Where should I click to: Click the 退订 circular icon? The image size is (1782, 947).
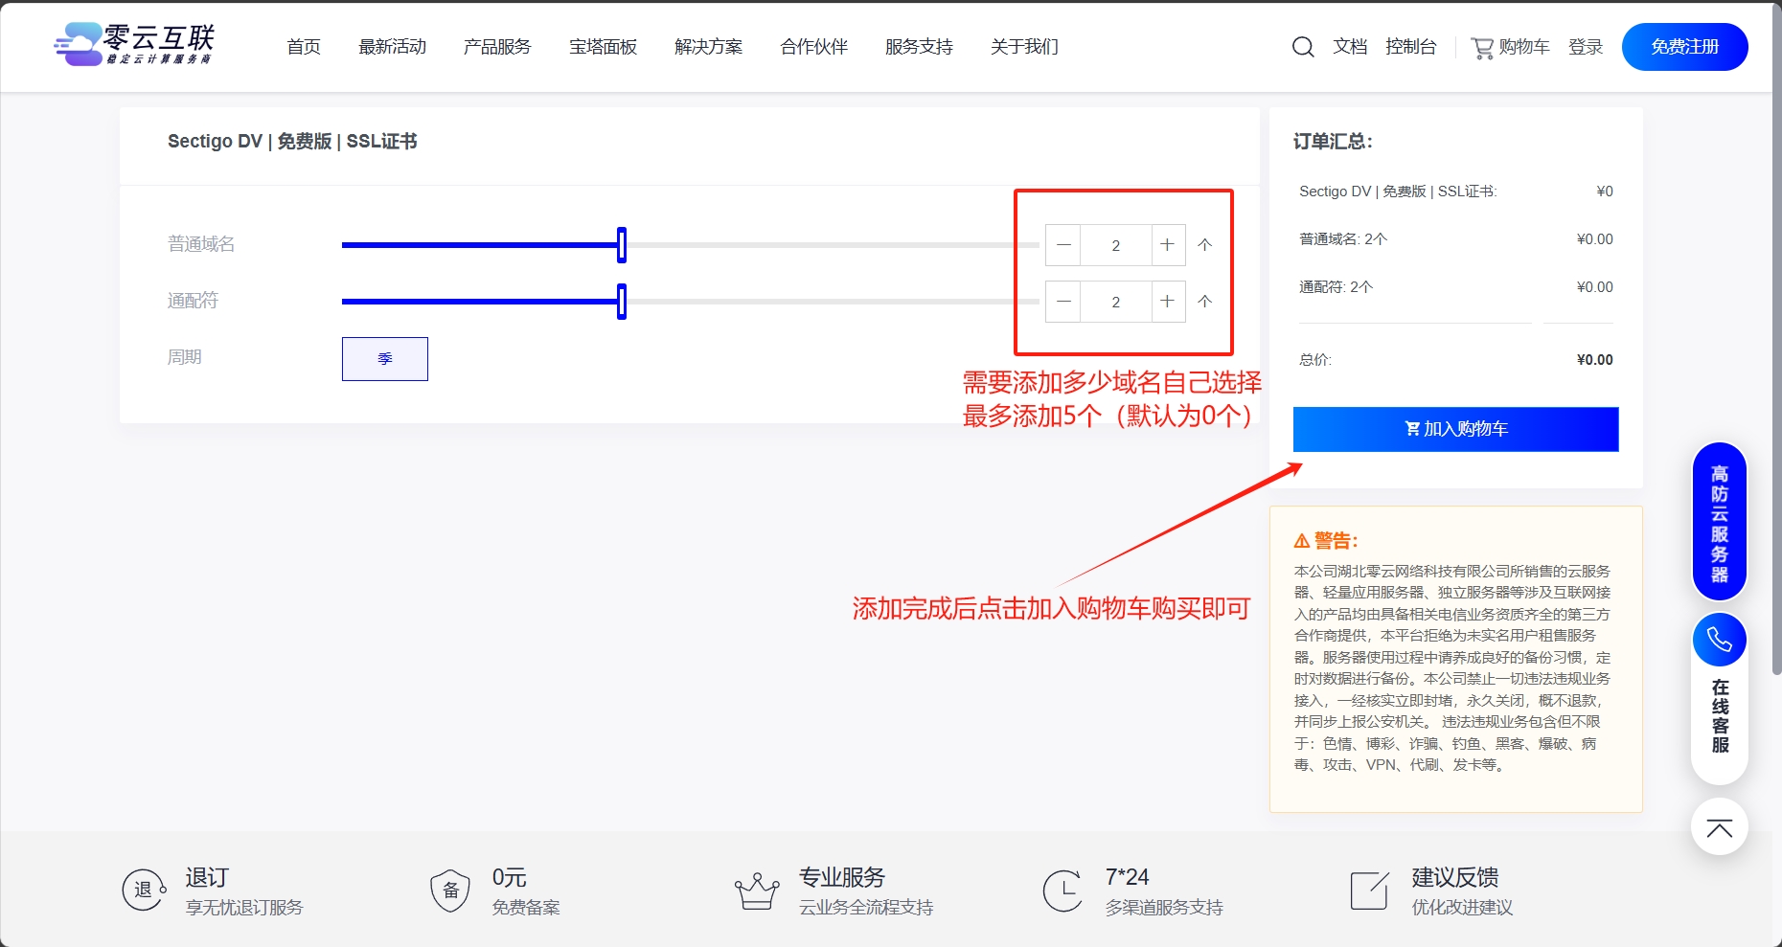(x=144, y=890)
